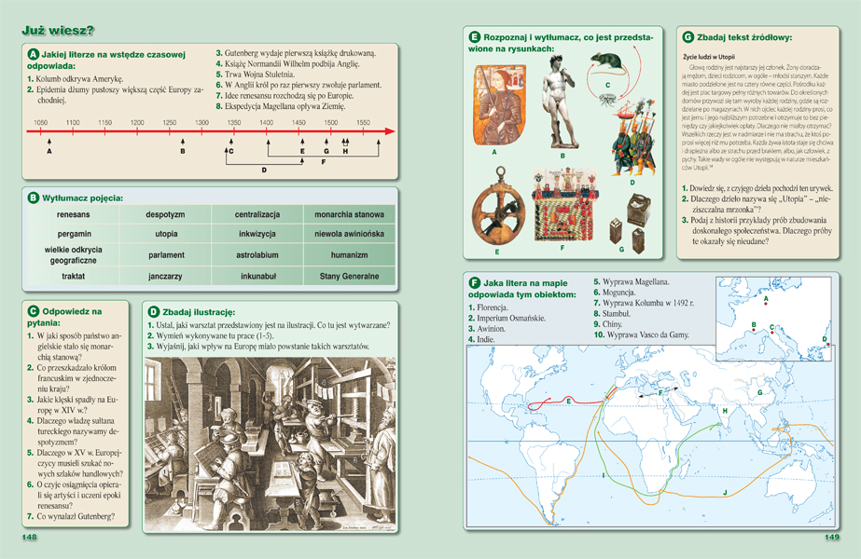Select the armored woman portrait labeled A
Viewport: 861px width, 559px height.
pyautogui.click(x=499, y=104)
